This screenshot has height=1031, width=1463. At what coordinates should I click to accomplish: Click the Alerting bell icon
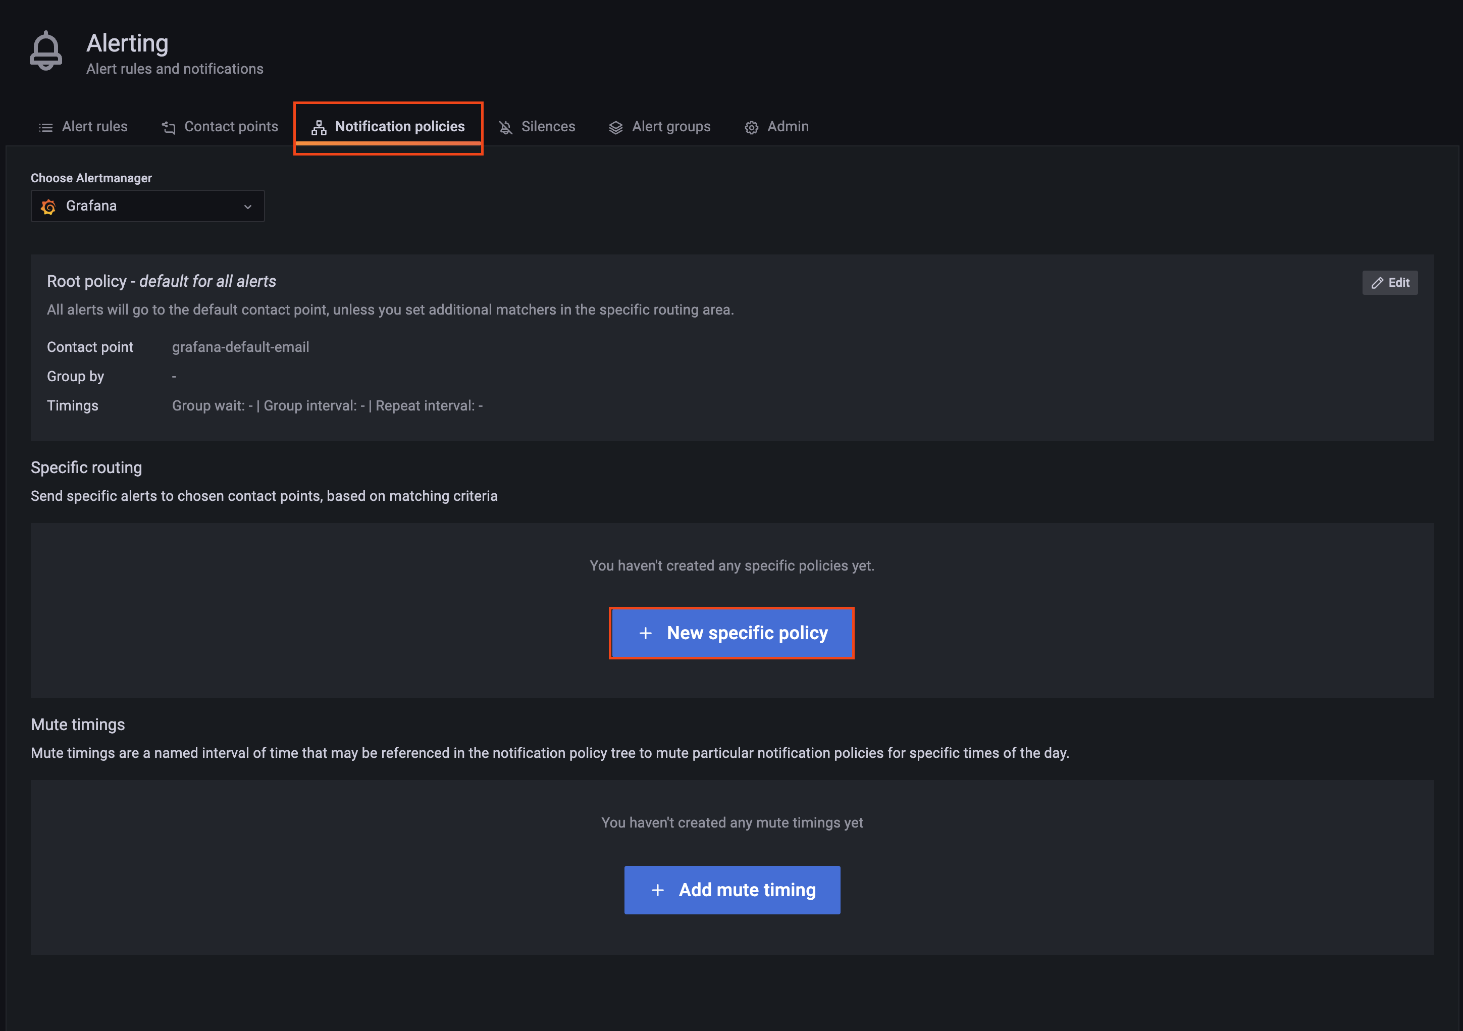coord(46,51)
